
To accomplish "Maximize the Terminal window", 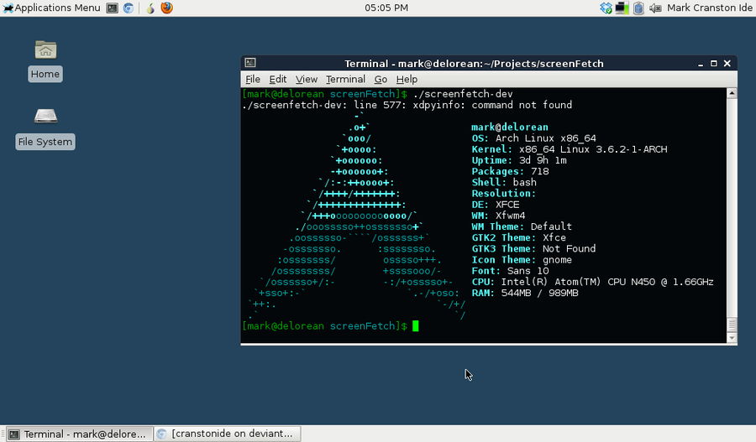I will [x=713, y=64].
